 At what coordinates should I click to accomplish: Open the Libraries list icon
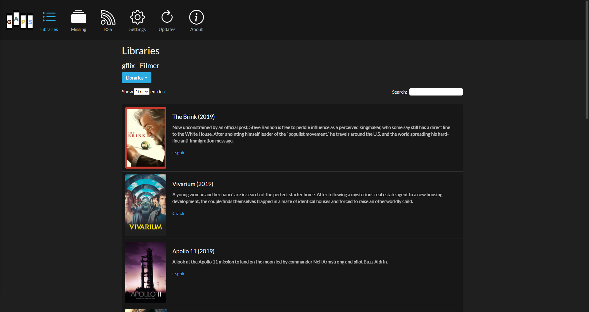(x=49, y=17)
